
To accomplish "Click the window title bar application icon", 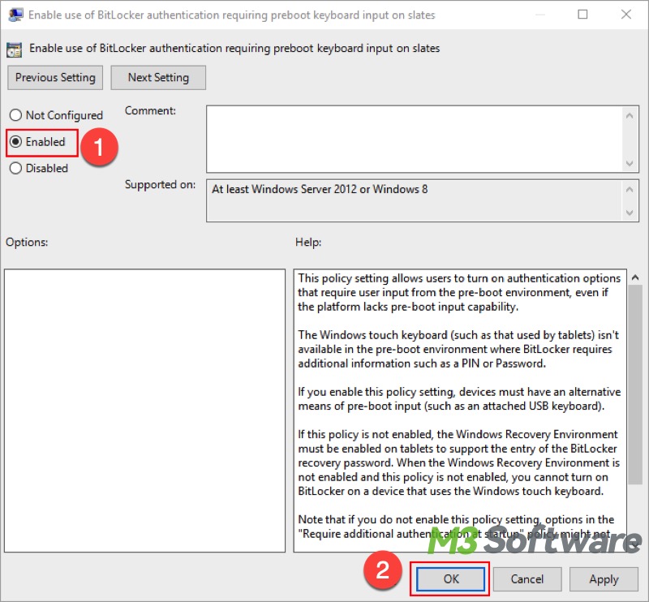I will (15, 15).
